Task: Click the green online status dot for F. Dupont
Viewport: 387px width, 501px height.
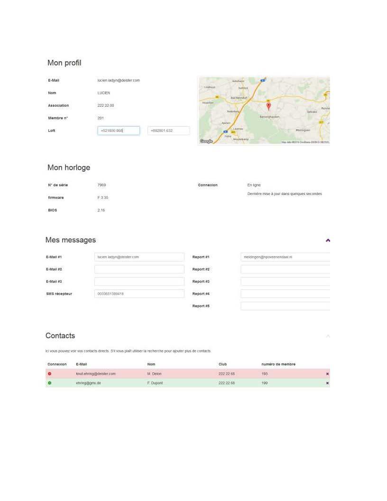Action: [49, 383]
